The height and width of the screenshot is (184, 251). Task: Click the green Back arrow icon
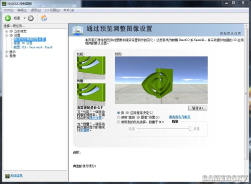click(8, 18)
